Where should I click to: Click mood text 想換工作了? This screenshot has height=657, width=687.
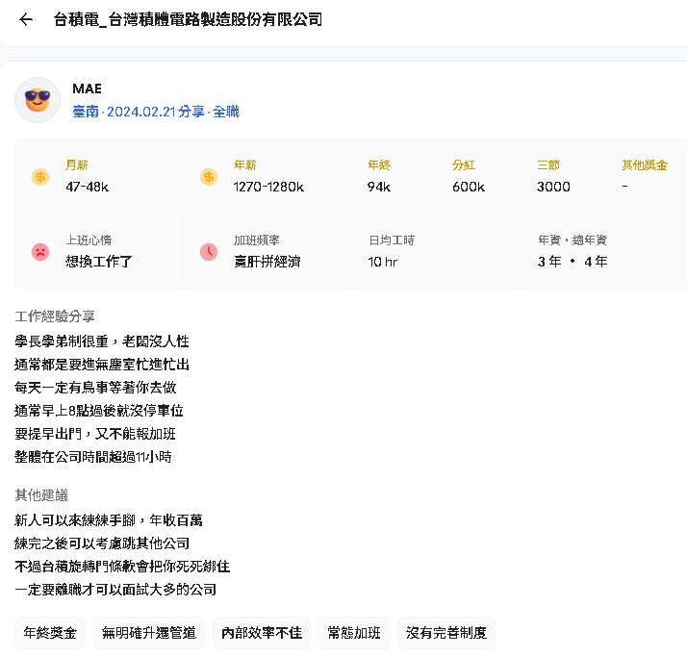click(x=99, y=262)
